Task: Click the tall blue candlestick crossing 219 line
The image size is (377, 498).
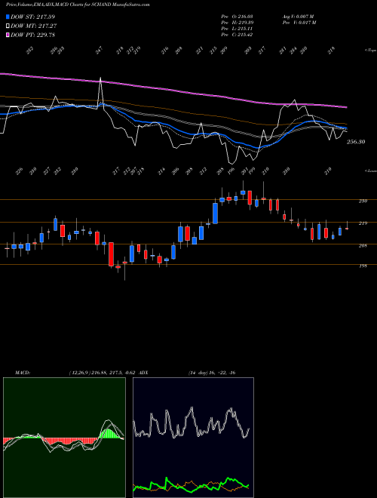Action: coord(215,214)
